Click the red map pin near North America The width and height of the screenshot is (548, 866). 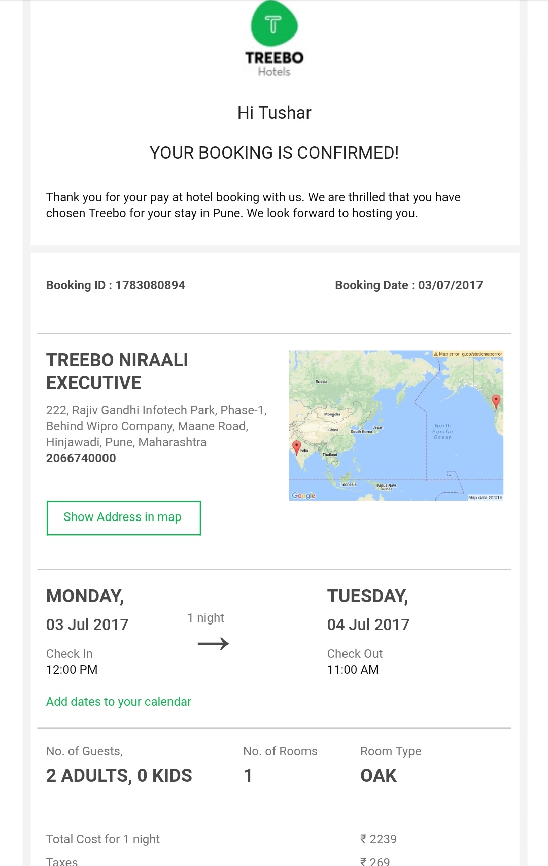[496, 401]
